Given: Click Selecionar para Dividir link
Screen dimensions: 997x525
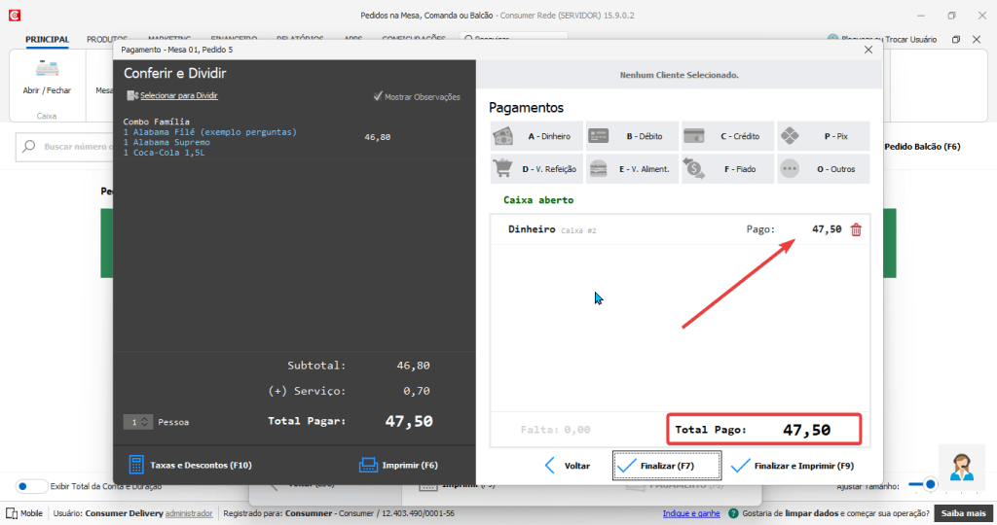Looking at the screenshot, I should 178,96.
